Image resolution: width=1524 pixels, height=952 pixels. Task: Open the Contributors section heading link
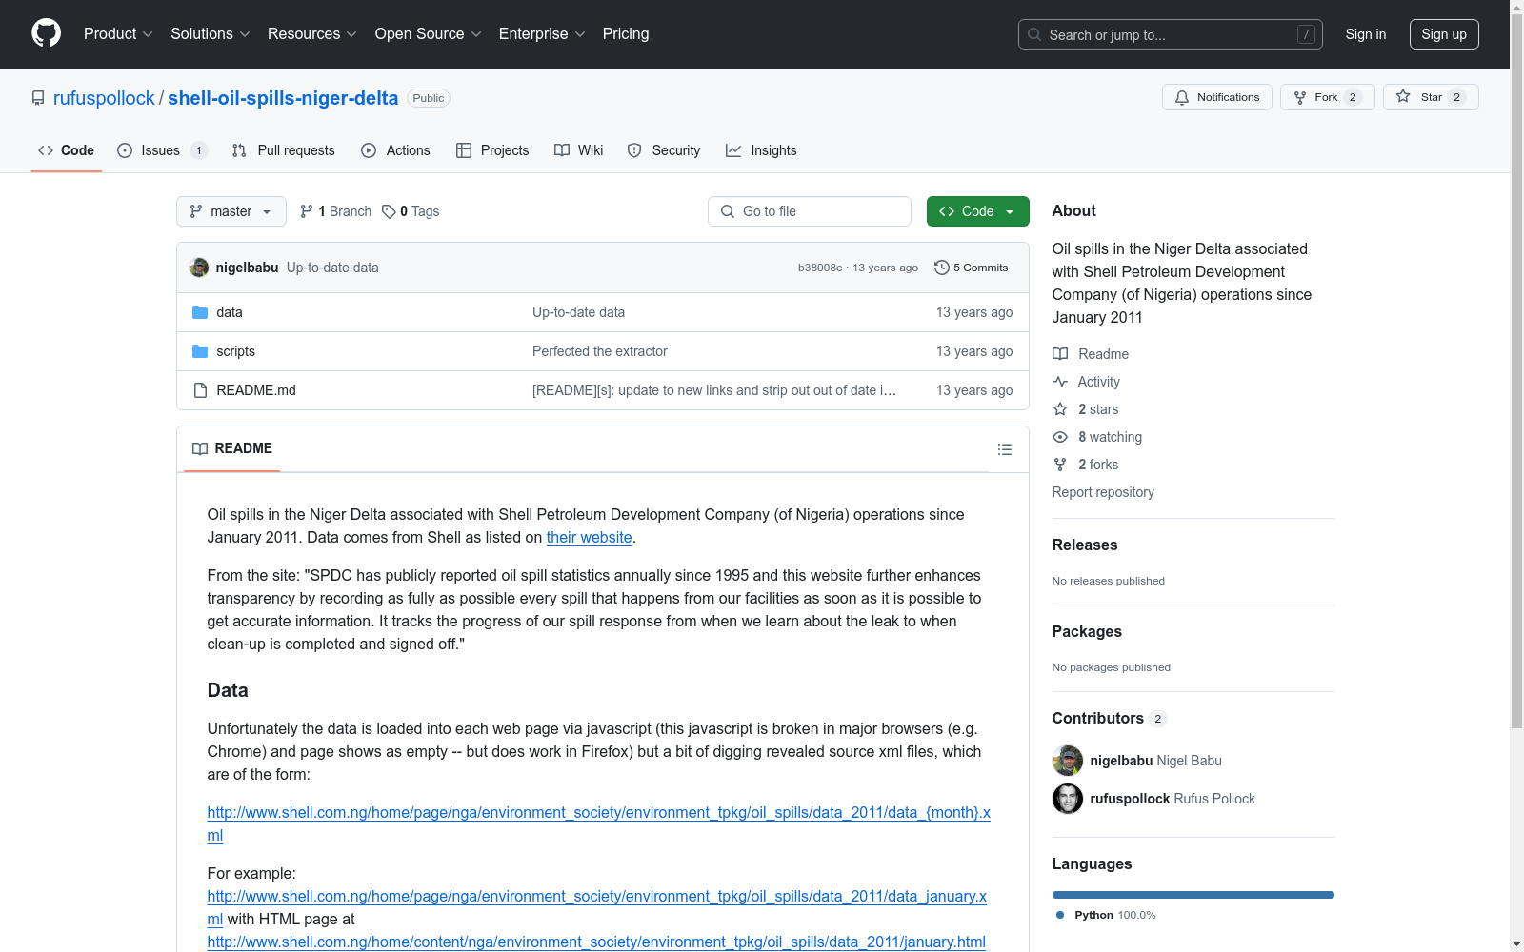[1110, 718]
